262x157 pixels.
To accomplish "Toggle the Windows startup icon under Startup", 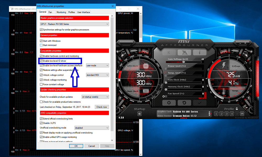I will coord(139,114).
